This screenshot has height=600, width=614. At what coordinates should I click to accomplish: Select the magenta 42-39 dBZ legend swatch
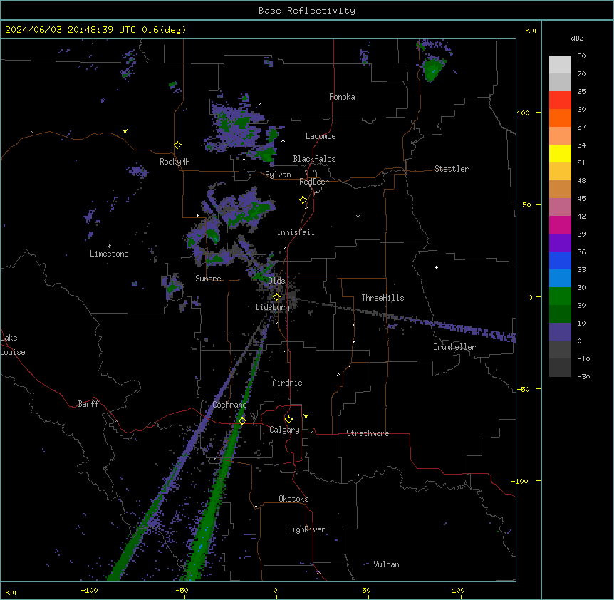coord(560,224)
